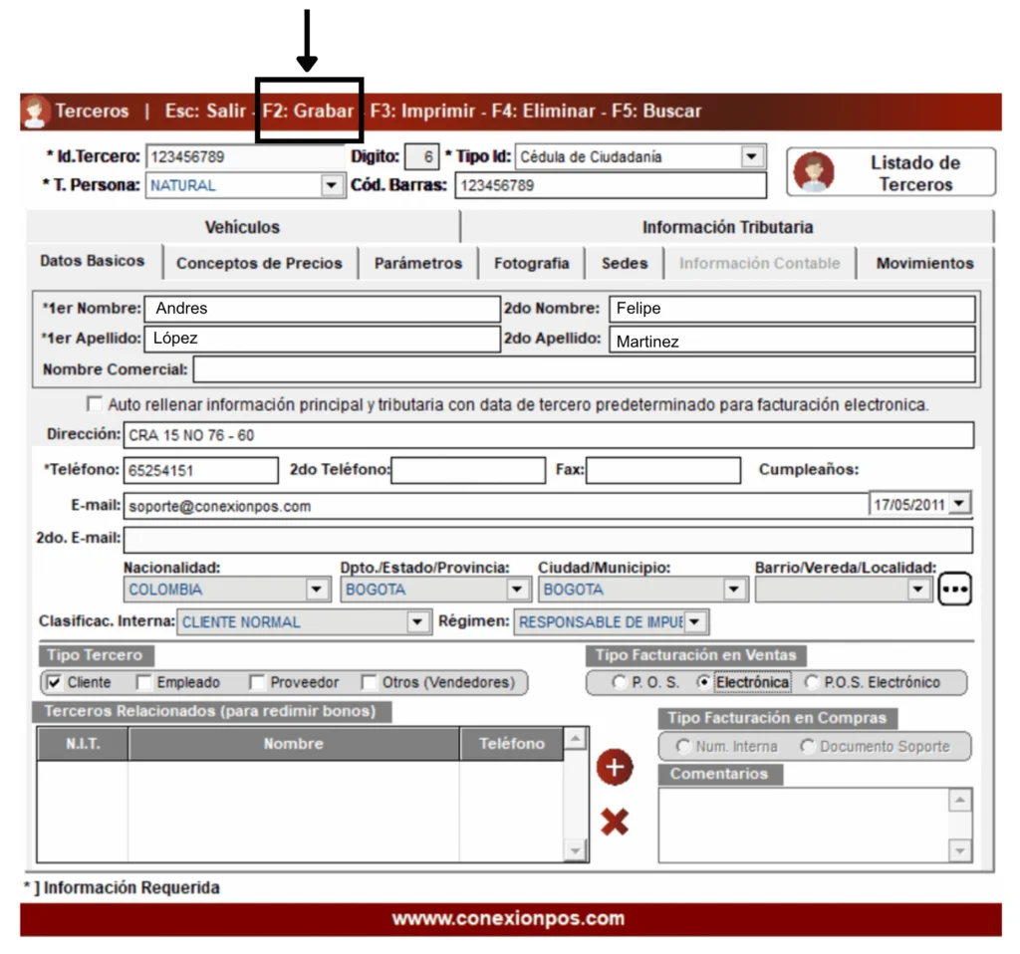The width and height of the screenshot is (1020, 954).
Task: Check the Empleado checkbox
Action: (143, 682)
